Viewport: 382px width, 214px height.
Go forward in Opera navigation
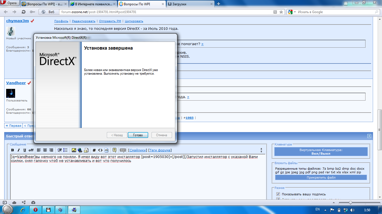pos(15,12)
